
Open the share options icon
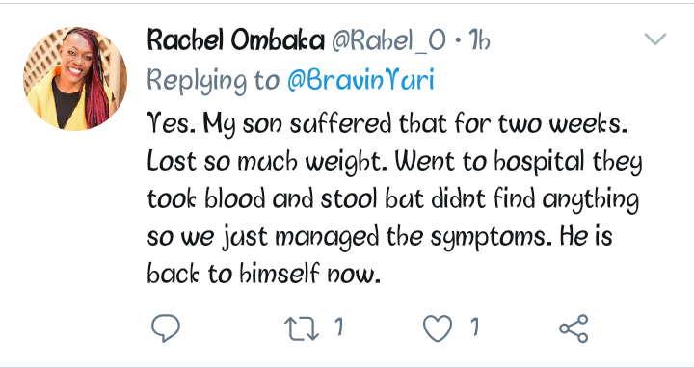574,329
